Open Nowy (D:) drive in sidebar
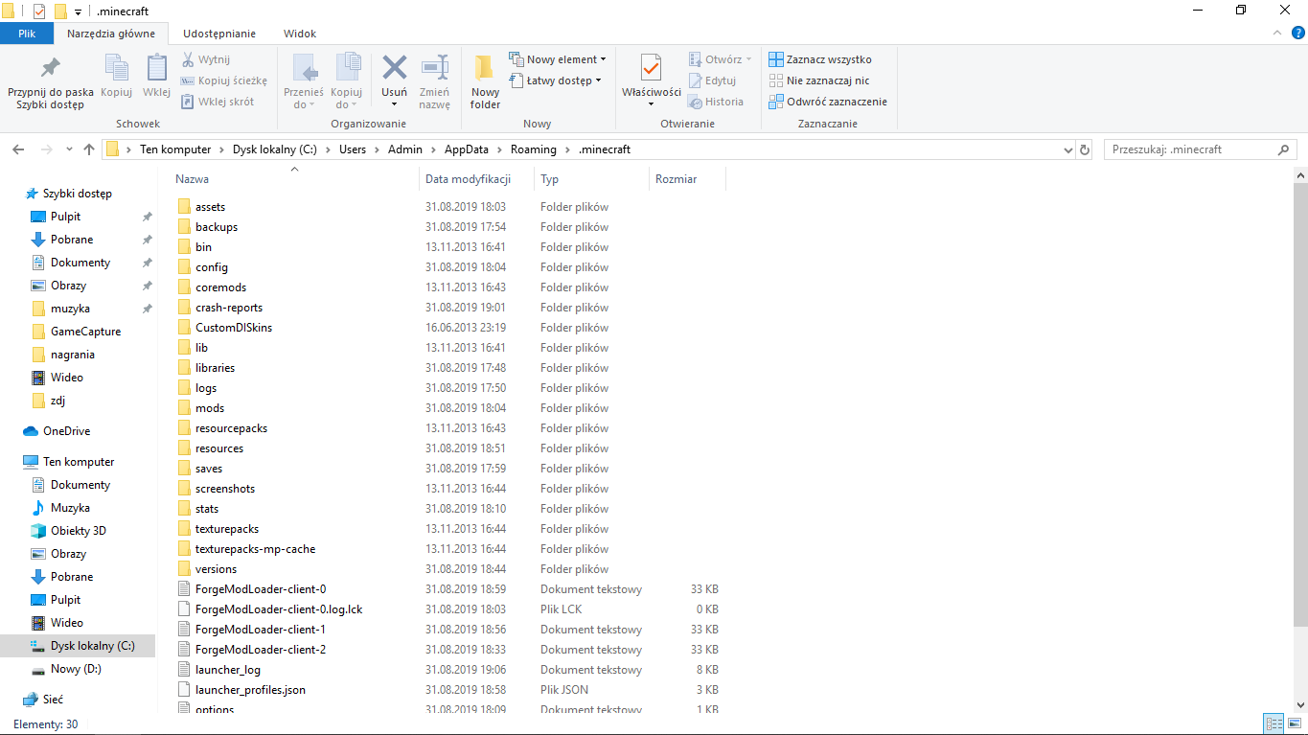 (x=76, y=669)
